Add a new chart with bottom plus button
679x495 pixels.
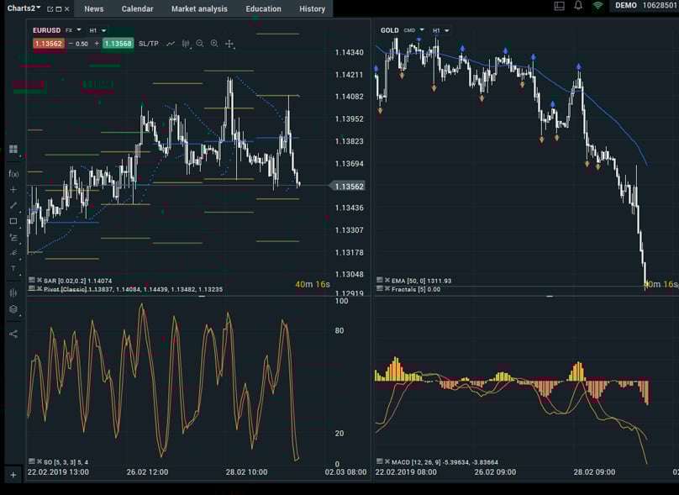coord(13,475)
